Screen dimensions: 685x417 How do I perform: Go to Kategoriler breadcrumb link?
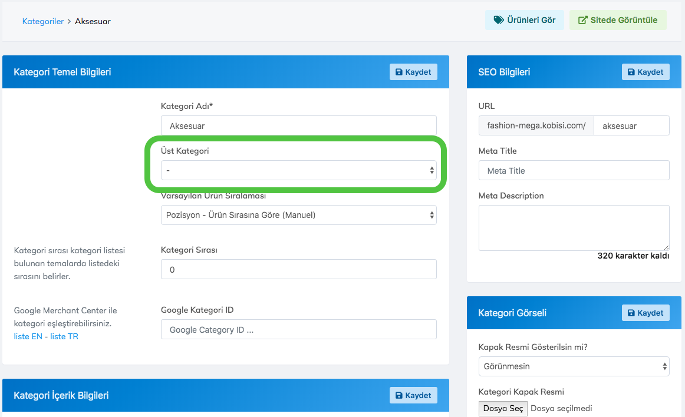(42, 21)
